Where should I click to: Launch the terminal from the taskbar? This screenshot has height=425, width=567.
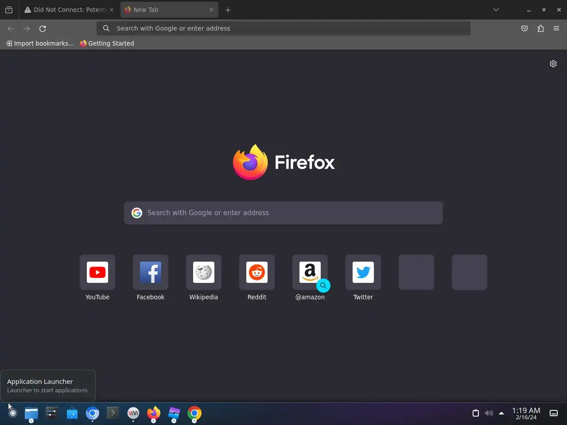point(113,413)
